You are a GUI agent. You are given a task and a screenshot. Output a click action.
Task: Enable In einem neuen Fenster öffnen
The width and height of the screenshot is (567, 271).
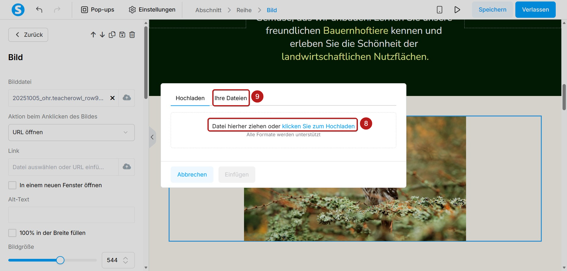pos(12,185)
